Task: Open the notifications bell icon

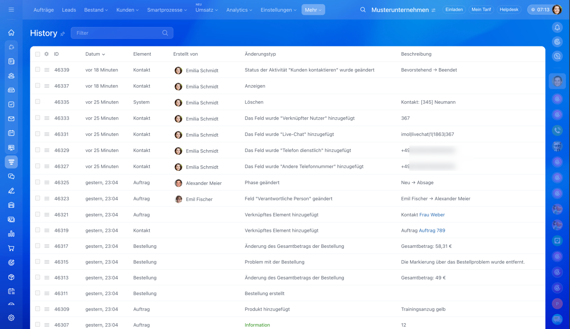Action: pyautogui.click(x=557, y=28)
